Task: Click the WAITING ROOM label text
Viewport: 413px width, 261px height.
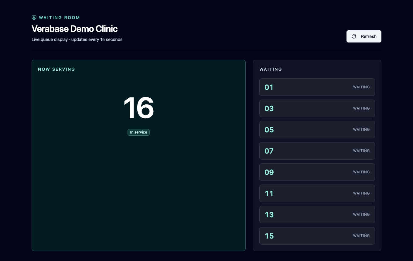Action: click(x=60, y=18)
